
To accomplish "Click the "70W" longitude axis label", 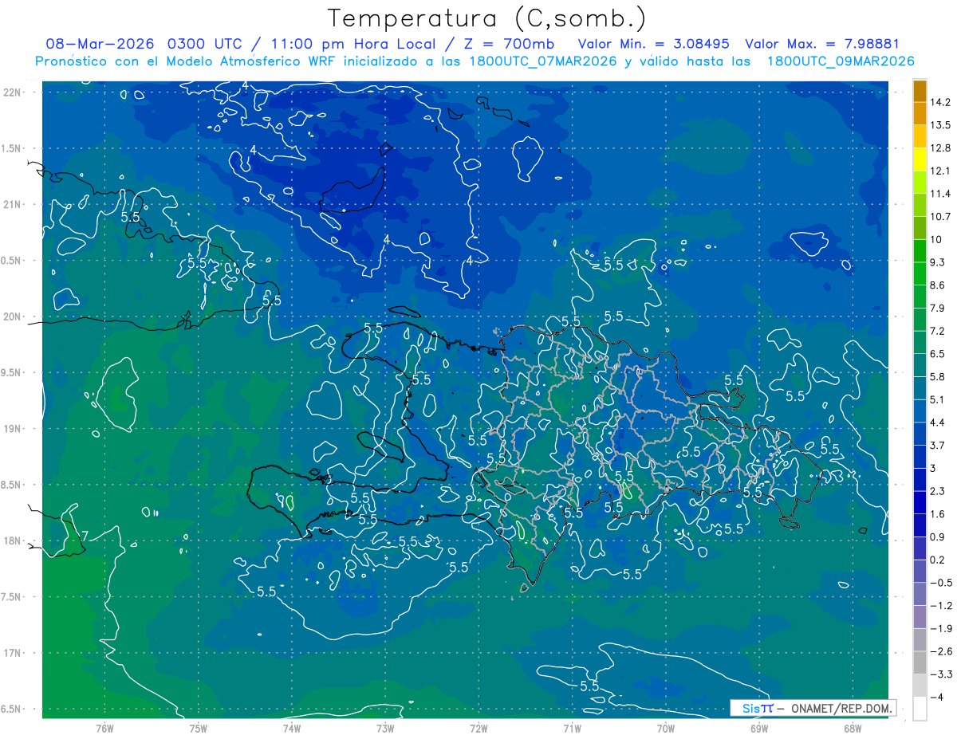I will click(665, 729).
